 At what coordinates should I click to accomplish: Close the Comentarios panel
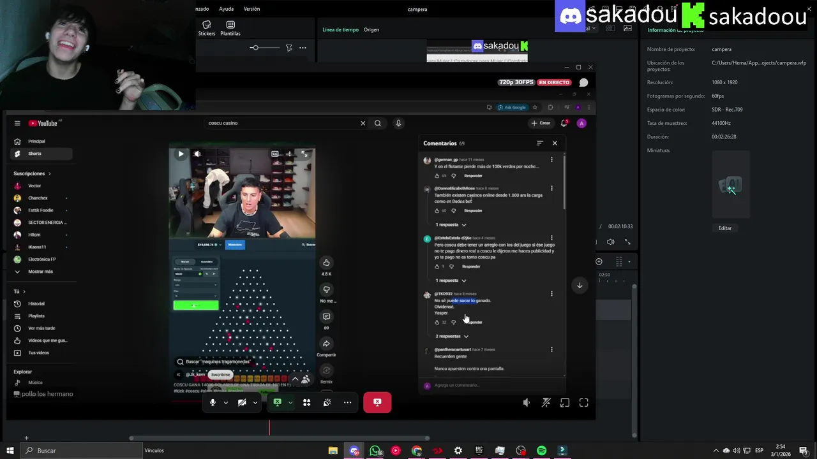point(555,143)
